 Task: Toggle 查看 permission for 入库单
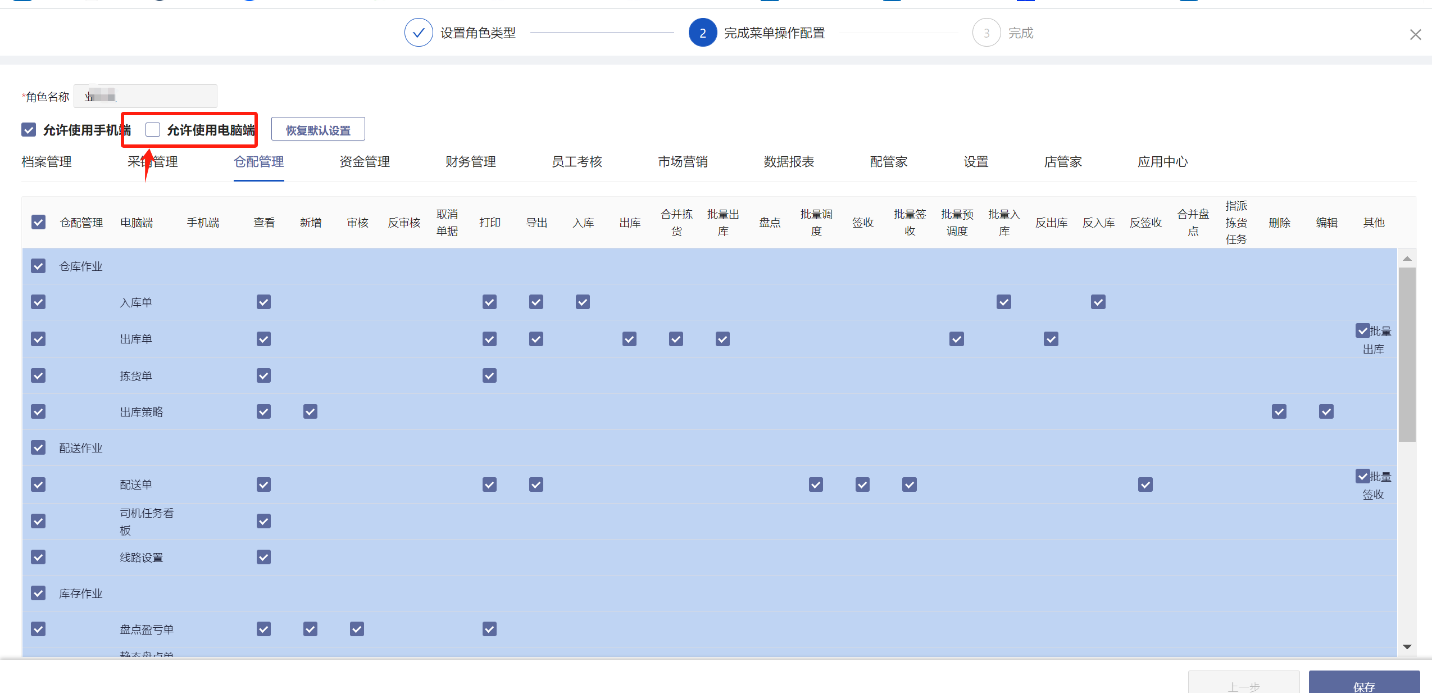tap(263, 302)
